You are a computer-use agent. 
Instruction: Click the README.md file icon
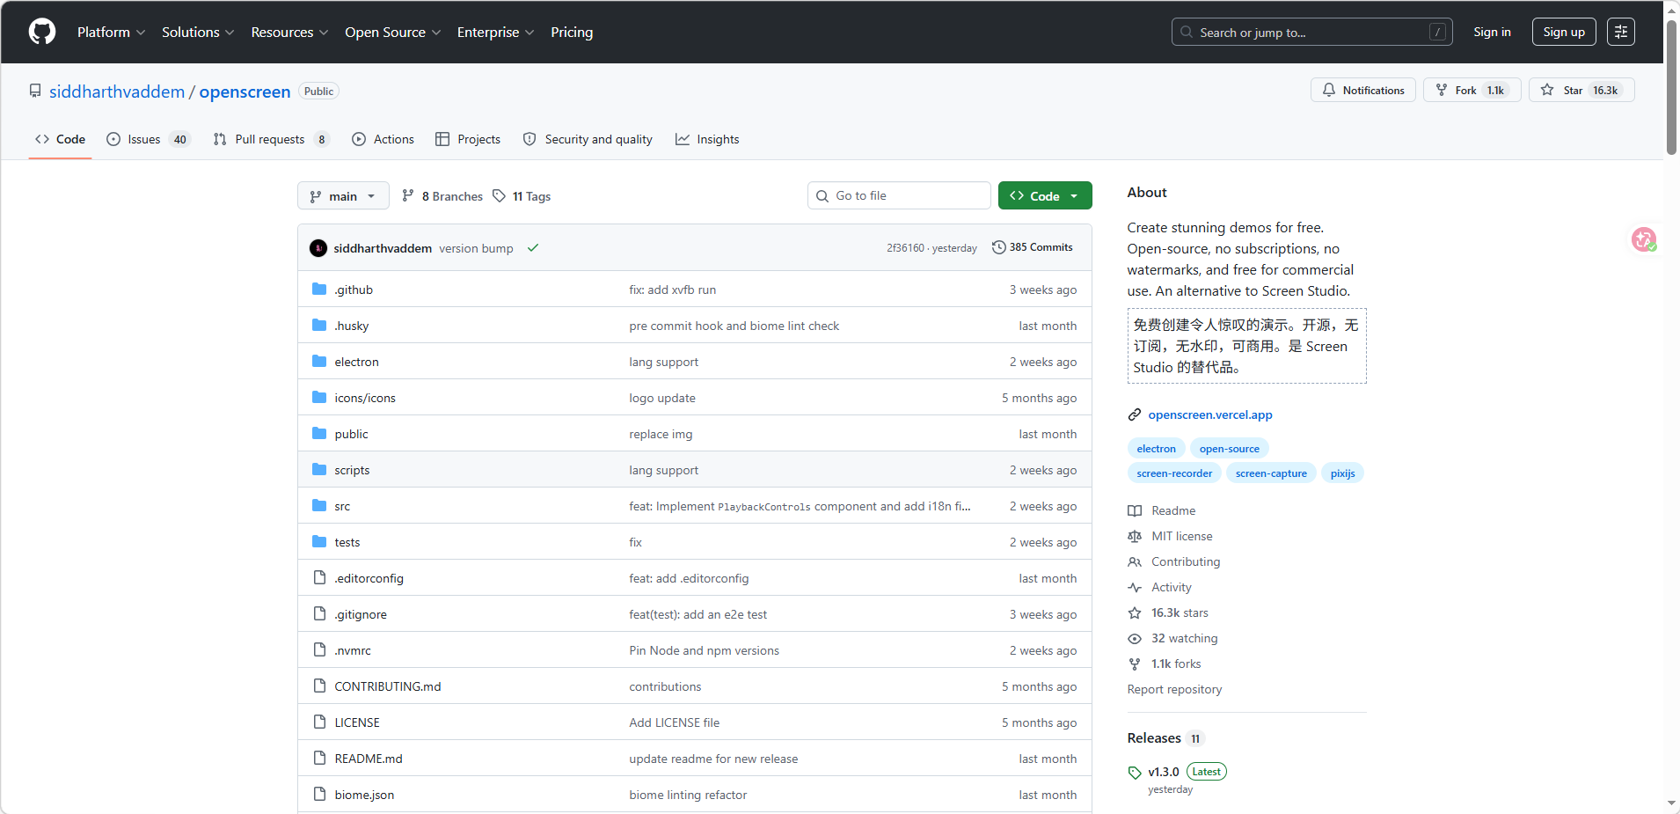click(319, 759)
